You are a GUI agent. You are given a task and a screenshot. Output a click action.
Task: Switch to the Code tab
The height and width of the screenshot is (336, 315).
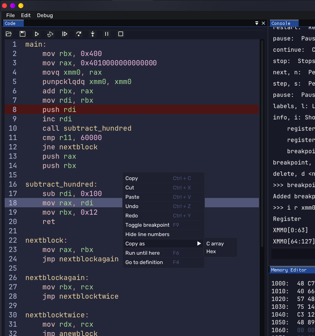coord(13,23)
